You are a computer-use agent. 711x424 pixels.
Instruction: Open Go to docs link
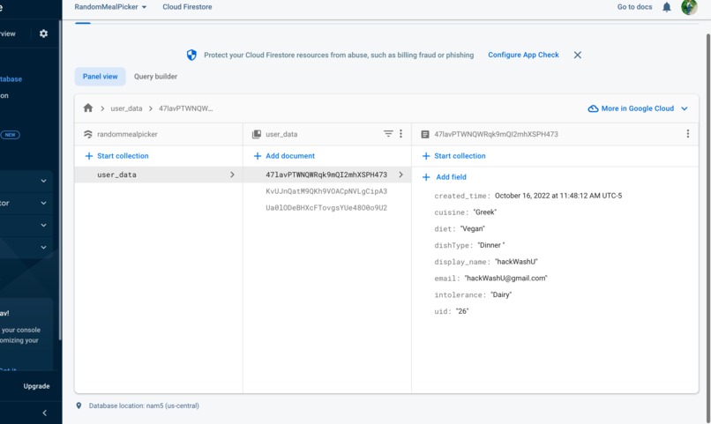pos(634,7)
